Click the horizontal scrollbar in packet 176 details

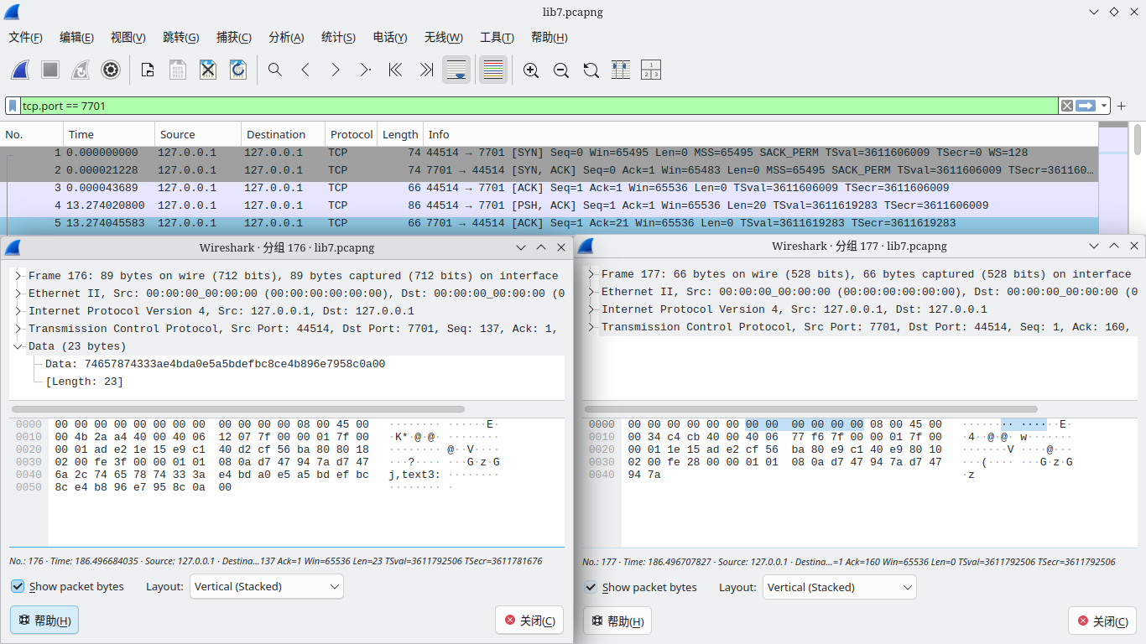point(237,409)
